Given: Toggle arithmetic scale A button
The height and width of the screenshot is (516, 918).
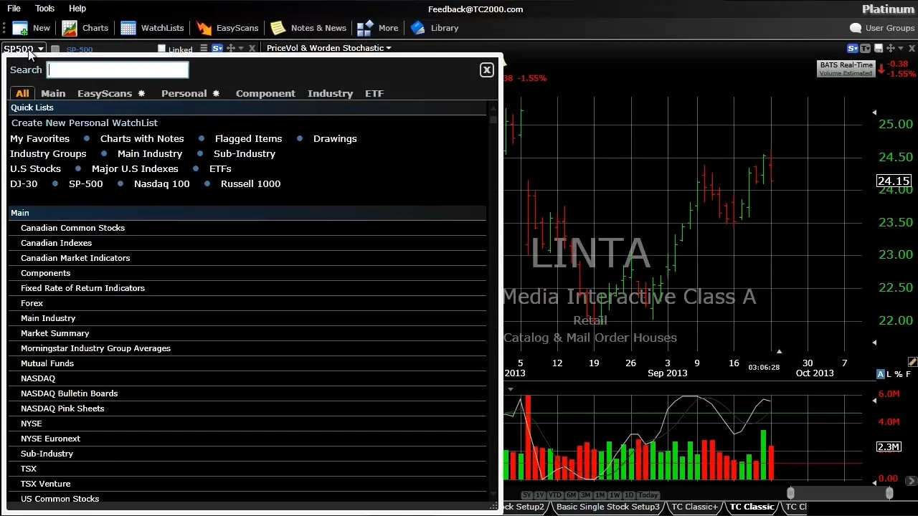Looking at the screenshot, I should tap(881, 374).
